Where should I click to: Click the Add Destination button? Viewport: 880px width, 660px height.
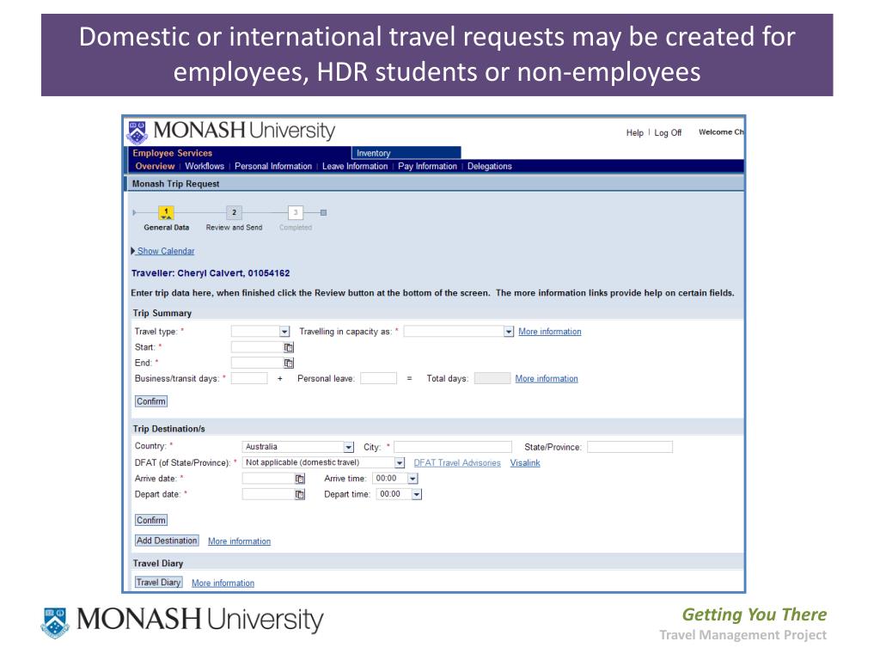click(167, 541)
